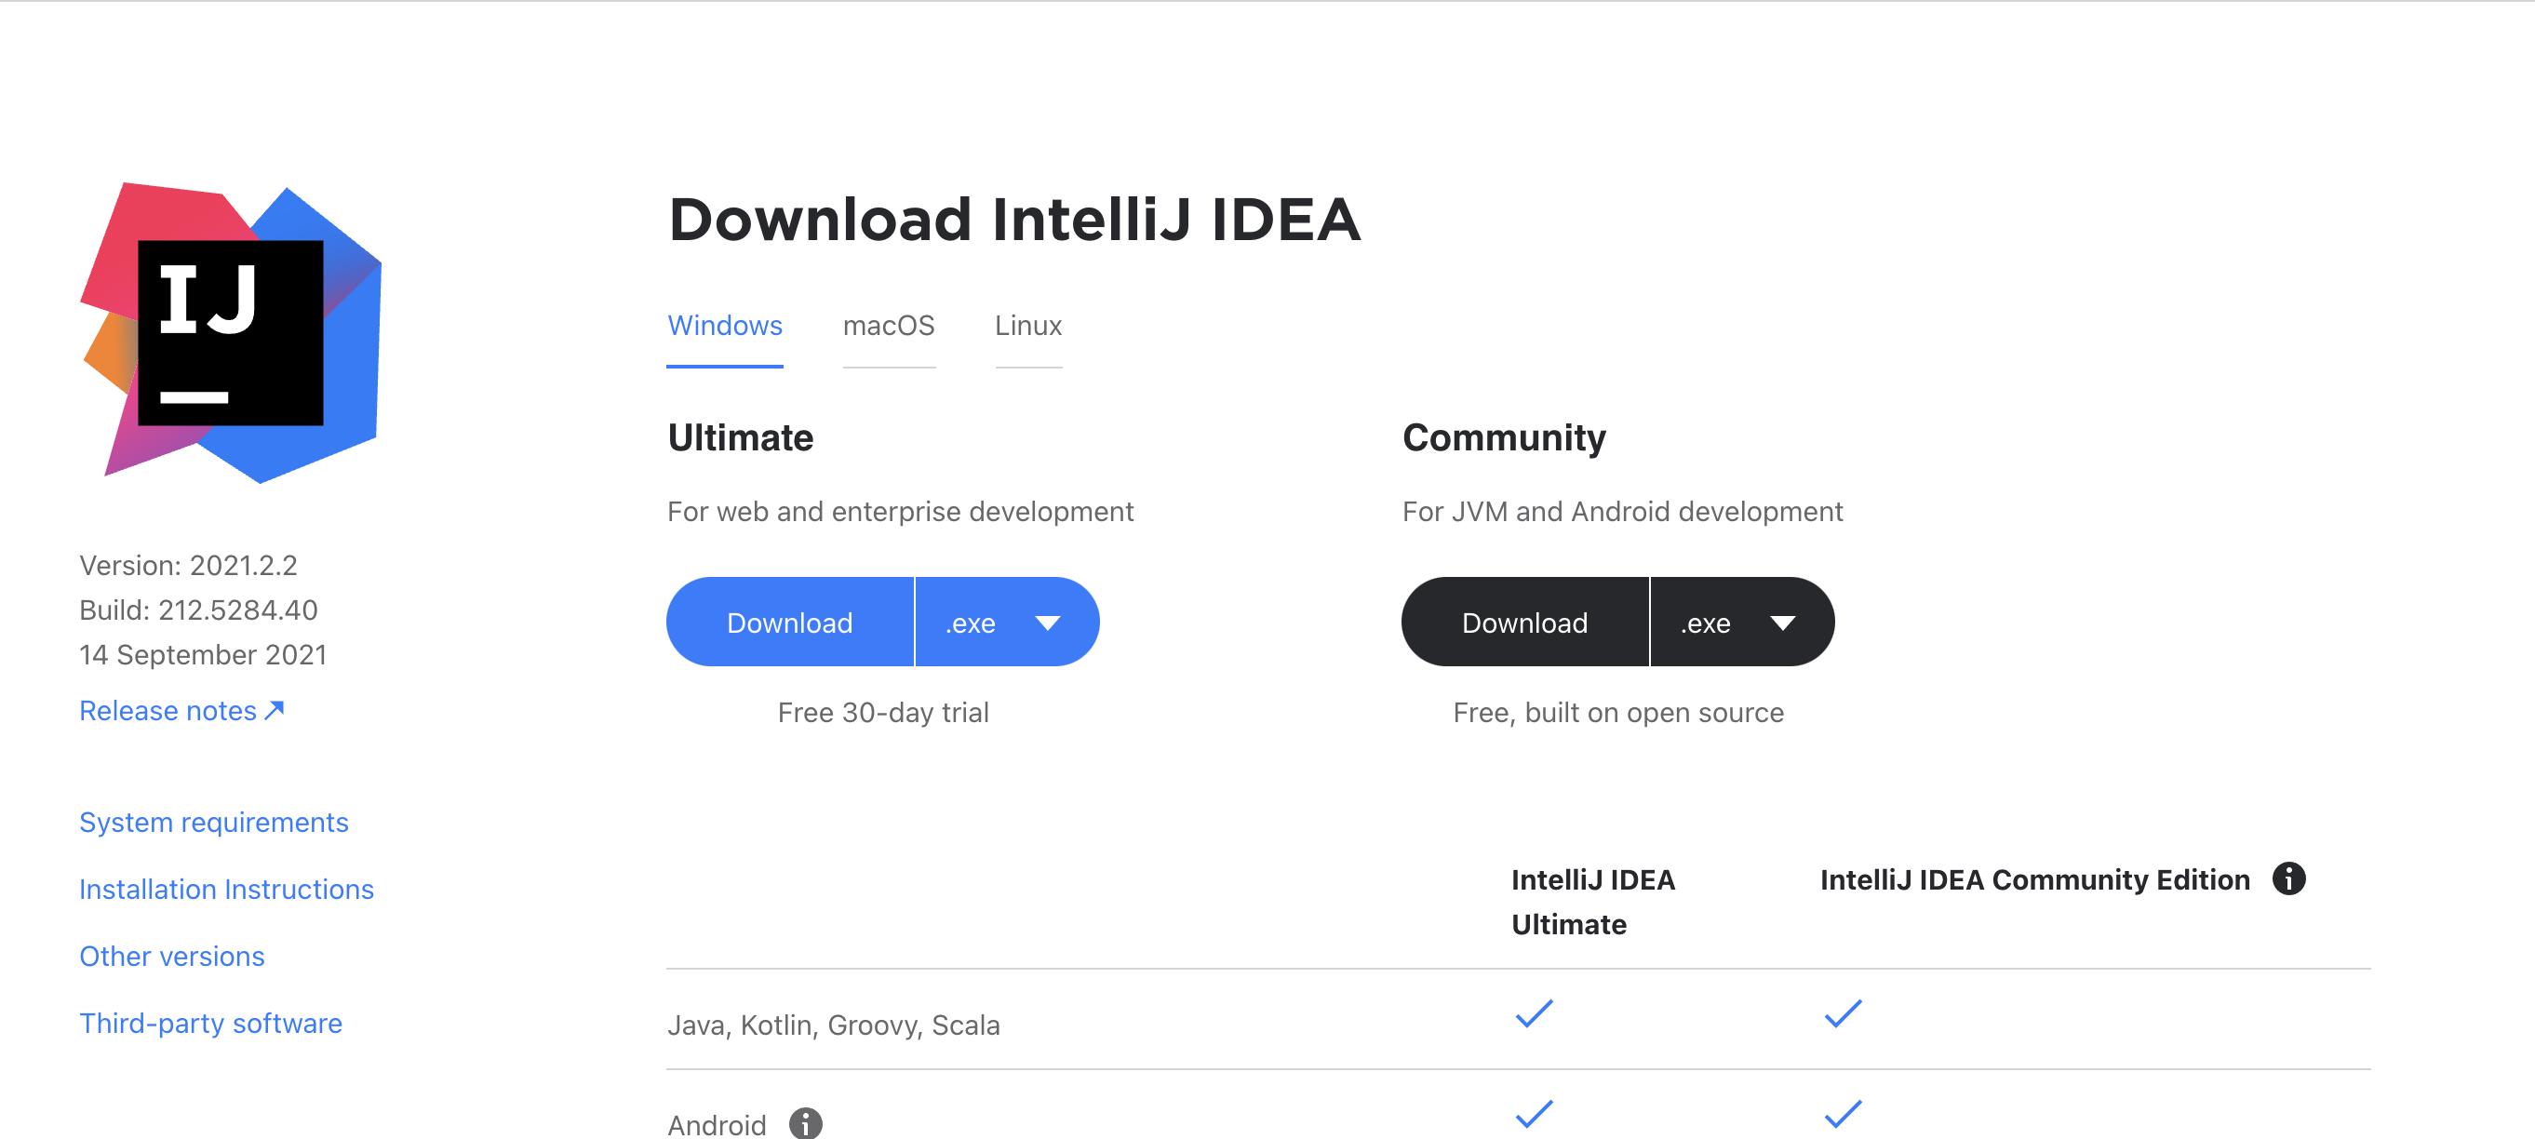Click the Community edition heading

coord(1504,438)
